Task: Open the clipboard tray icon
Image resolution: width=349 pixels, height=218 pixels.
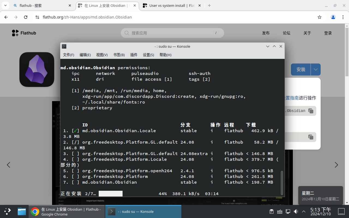Action: [x=272, y=211]
